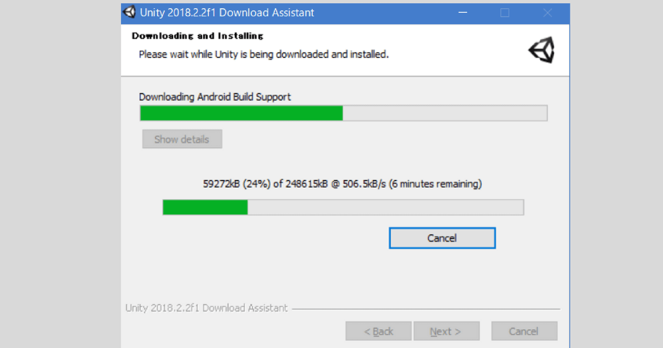
Task: Click the Downloading Android Build Support label
Action: [215, 97]
